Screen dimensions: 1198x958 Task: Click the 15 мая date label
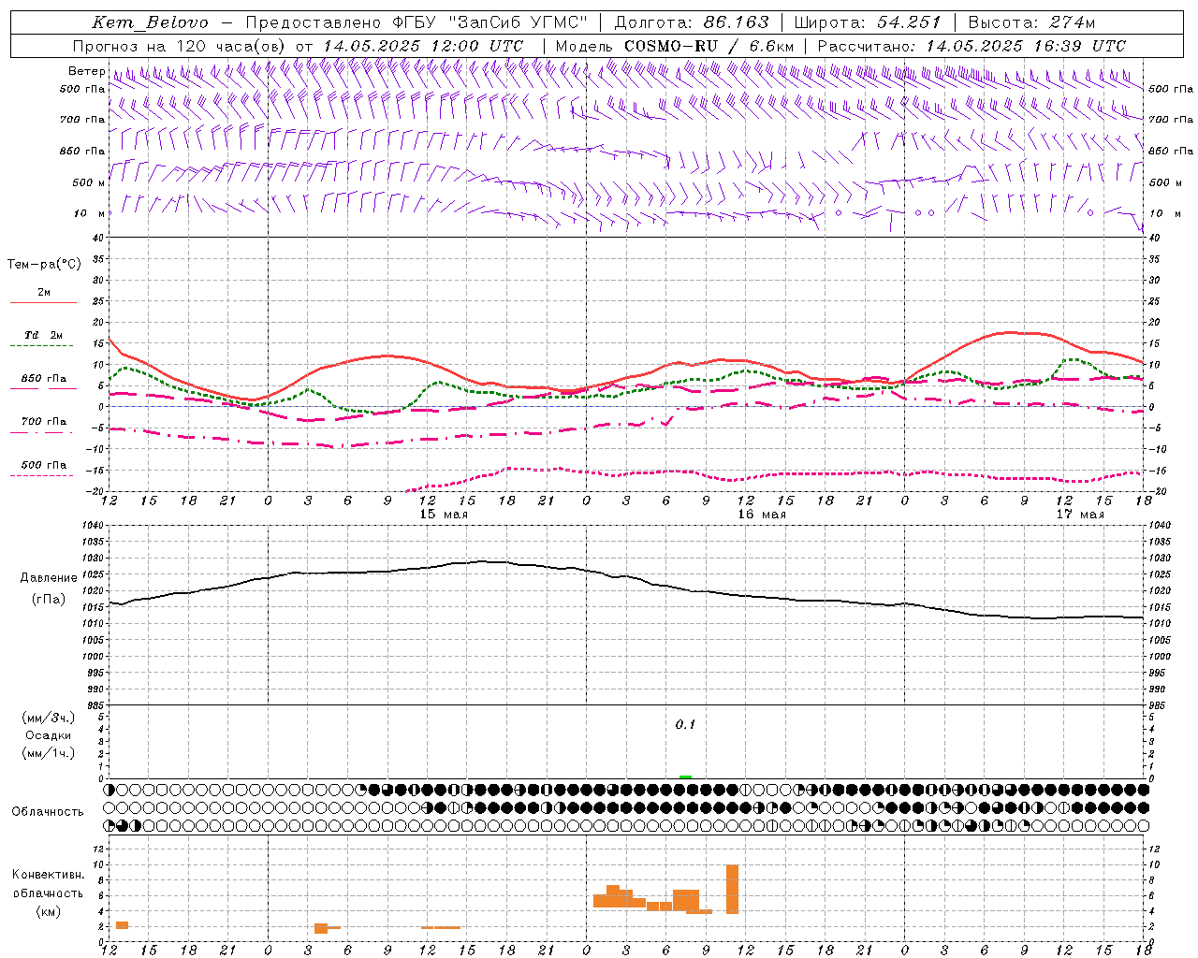point(444,515)
